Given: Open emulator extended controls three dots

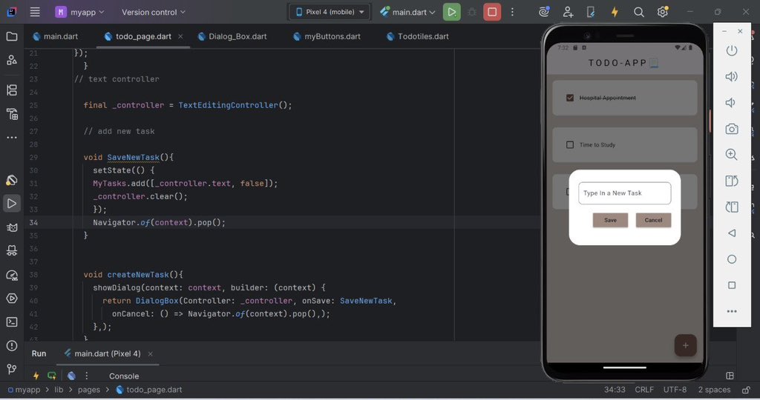Looking at the screenshot, I should (732, 312).
